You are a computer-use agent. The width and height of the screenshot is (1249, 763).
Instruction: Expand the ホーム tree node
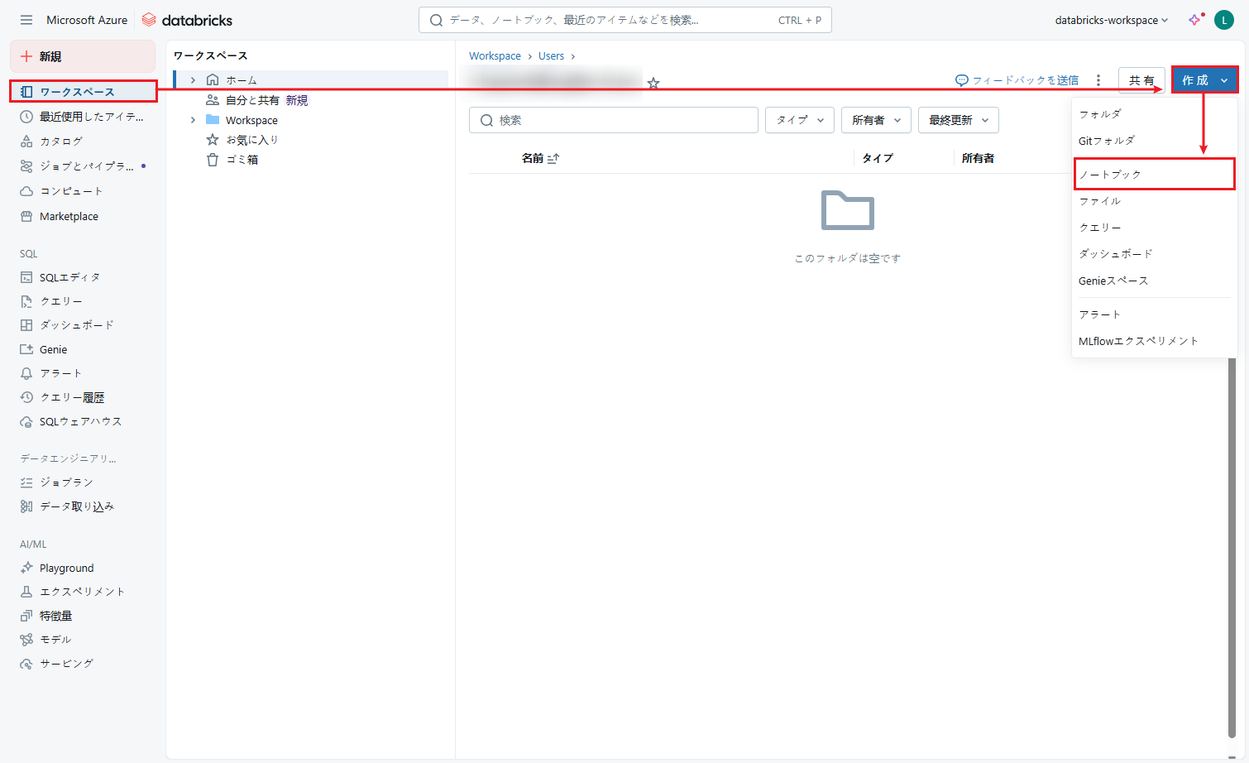click(193, 80)
